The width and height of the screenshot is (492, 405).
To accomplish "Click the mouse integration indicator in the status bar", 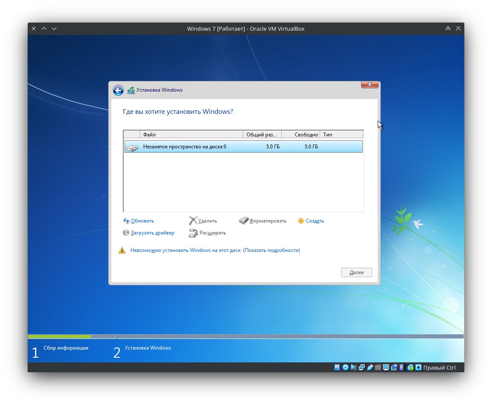I will pyautogui.click(x=411, y=367).
